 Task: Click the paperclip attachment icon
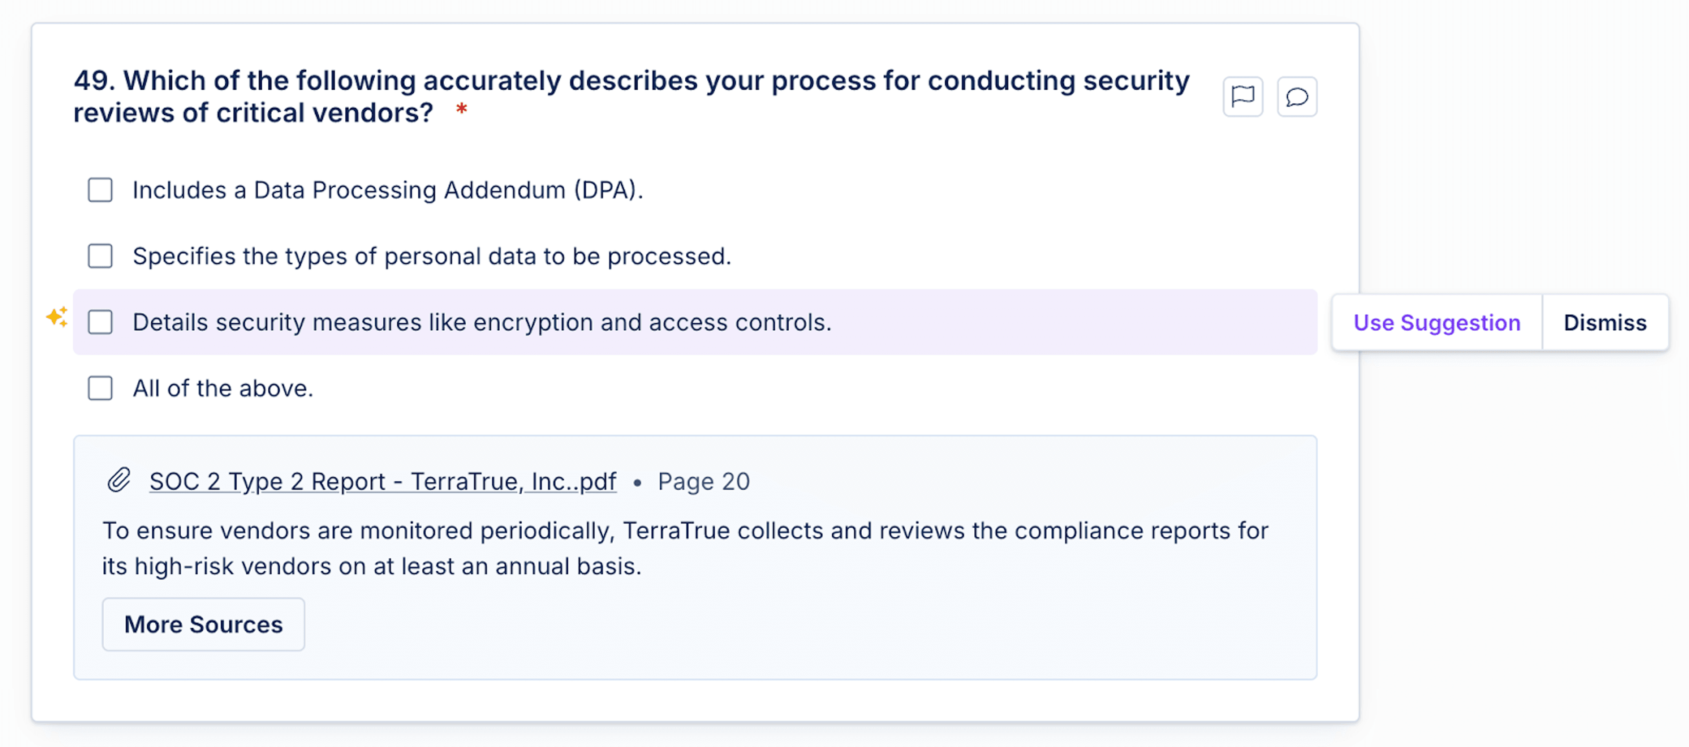coord(119,480)
